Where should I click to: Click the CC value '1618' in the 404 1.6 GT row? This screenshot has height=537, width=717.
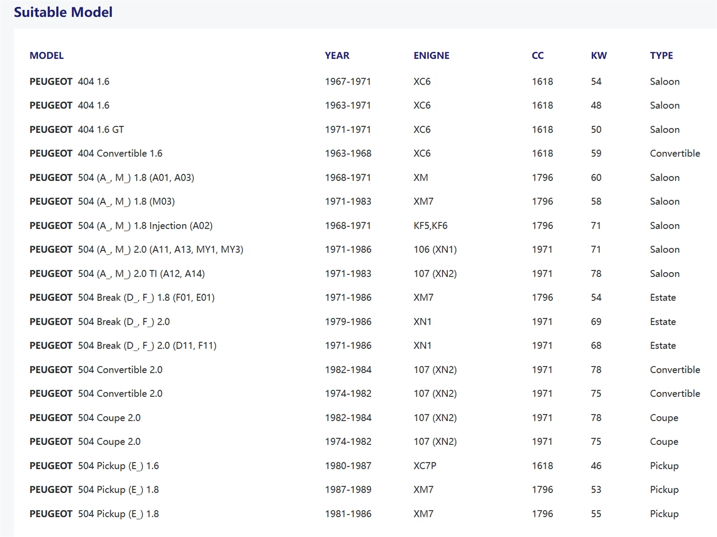(542, 129)
